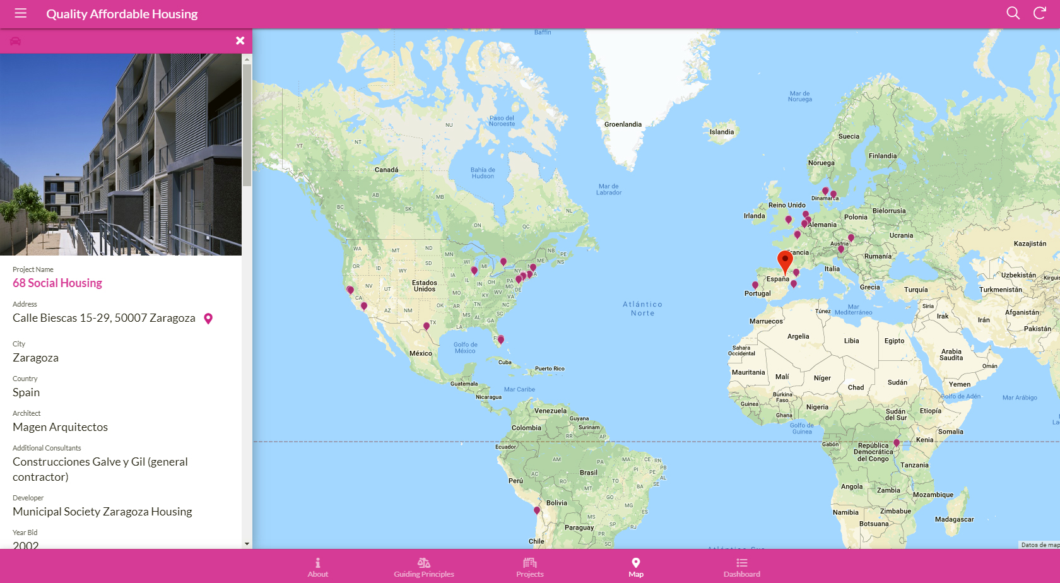
Task: Click the map pin in Portugal
Action: pos(755,286)
